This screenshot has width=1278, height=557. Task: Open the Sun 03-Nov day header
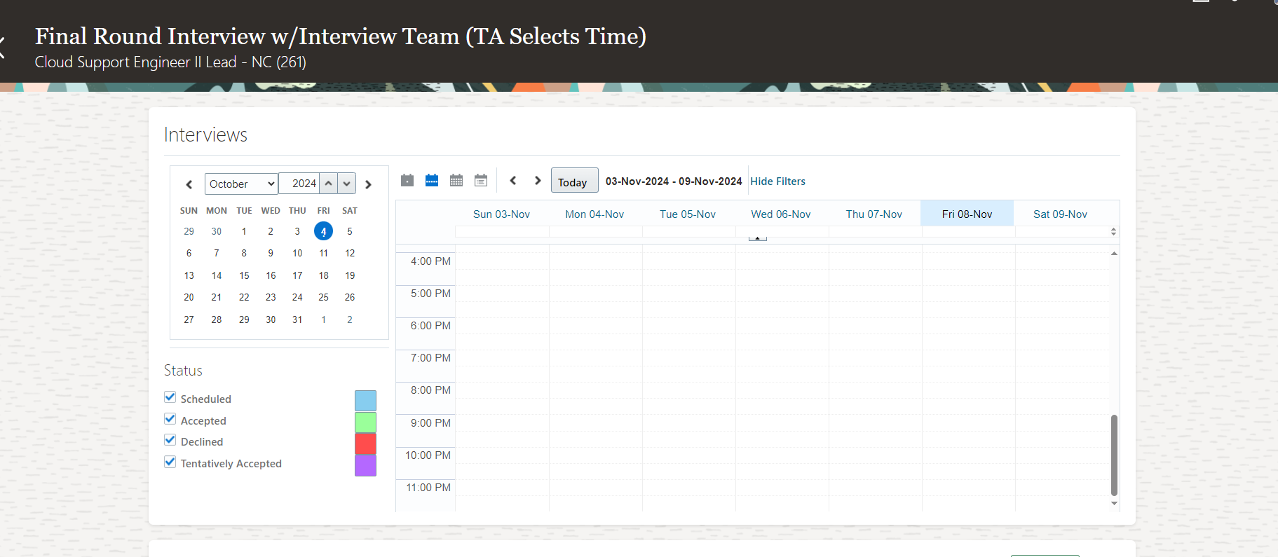click(x=502, y=214)
